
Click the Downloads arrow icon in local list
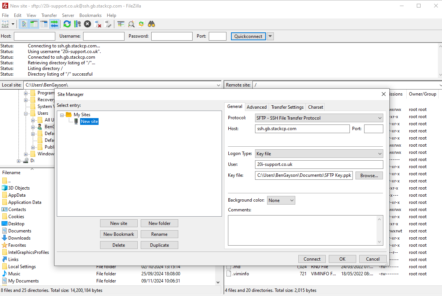pos(5,238)
